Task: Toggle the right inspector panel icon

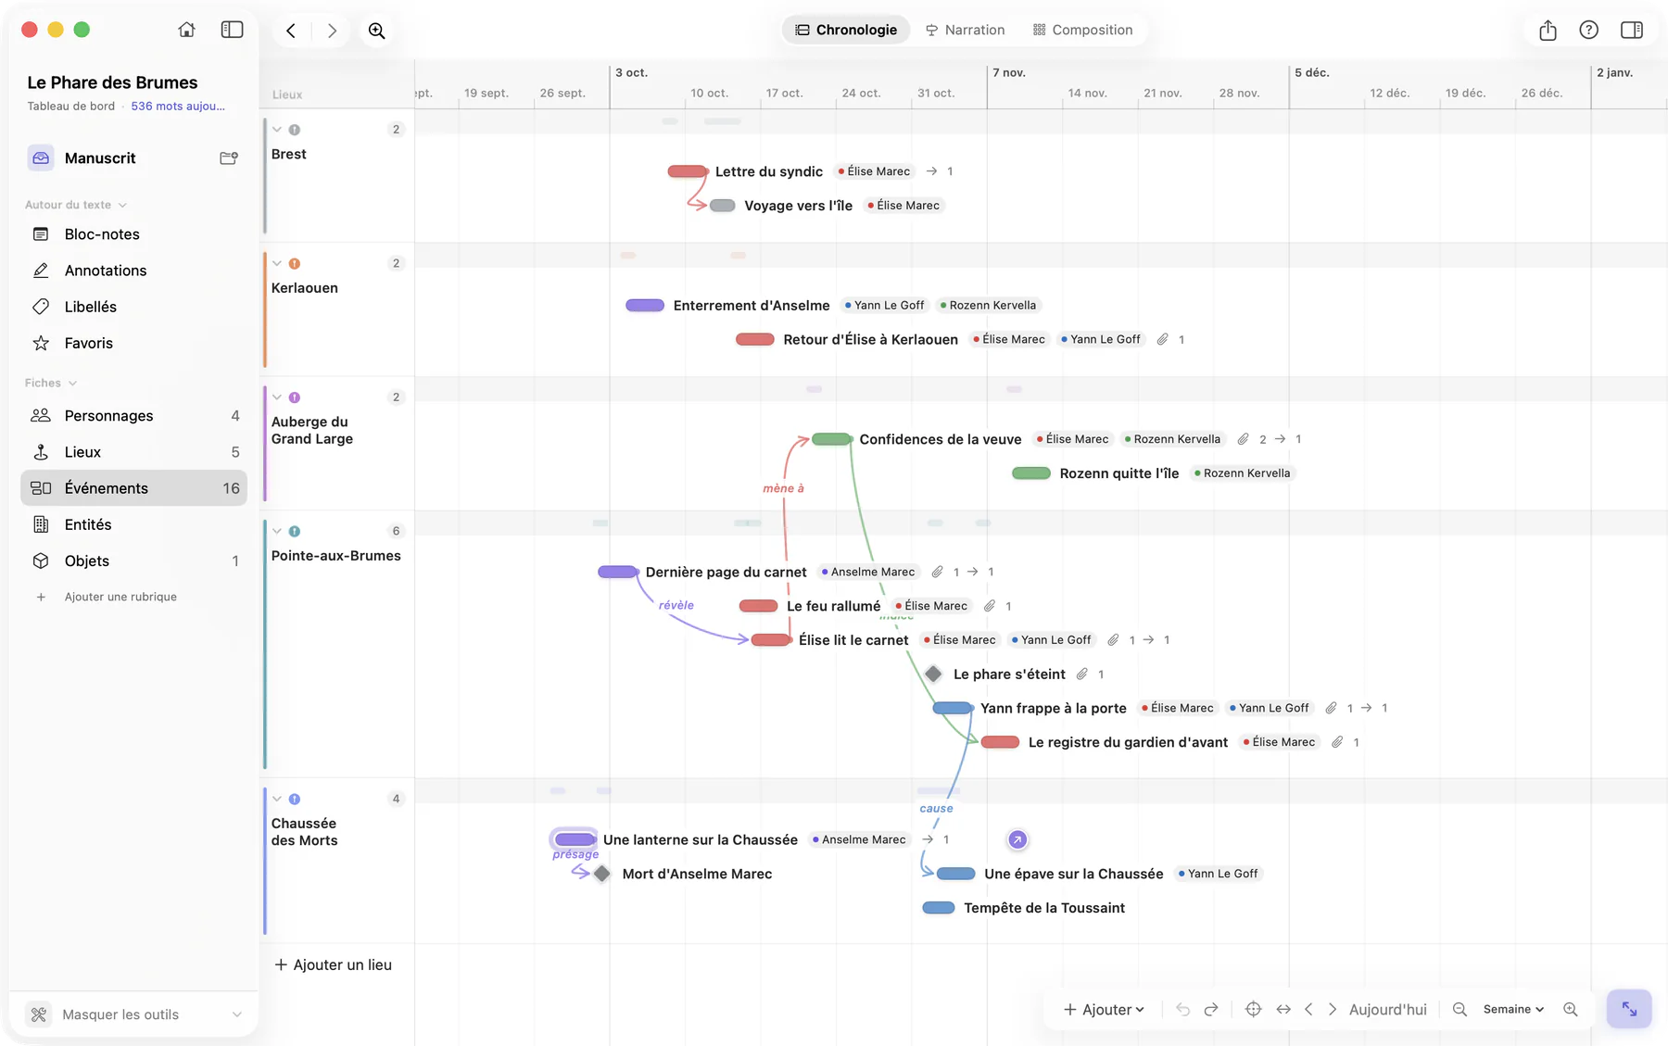Action: click(x=1632, y=30)
